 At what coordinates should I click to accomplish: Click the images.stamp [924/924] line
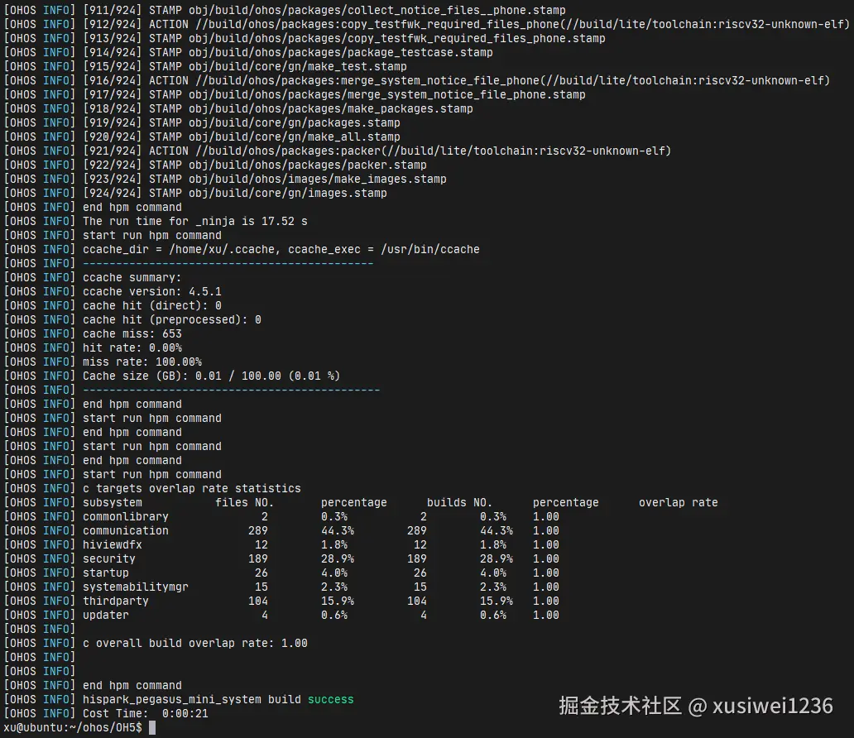pyautogui.click(x=234, y=193)
